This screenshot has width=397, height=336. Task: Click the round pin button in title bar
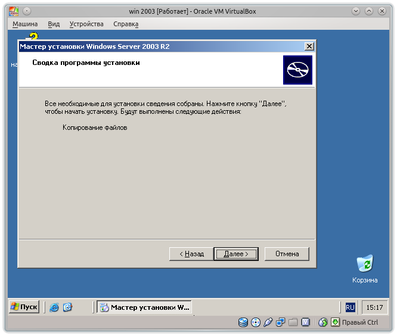(x=27, y=11)
